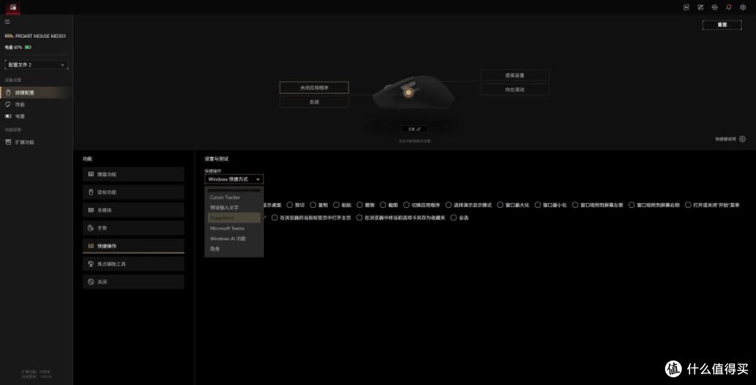Click the gold scroll wheel on the mouse image
Screen dimensions: 756x385
(x=408, y=92)
